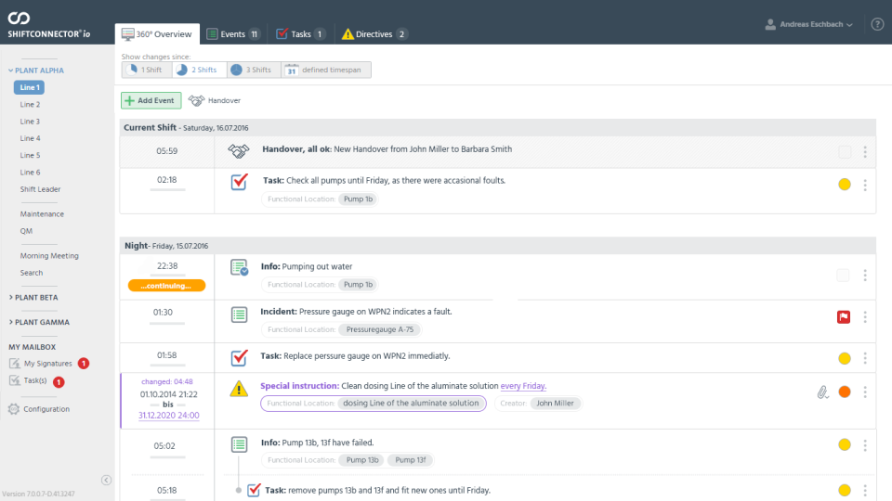Viewport: 892px width, 501px height.
Task: Open QM in the sidebar
Action: point(26,231)
